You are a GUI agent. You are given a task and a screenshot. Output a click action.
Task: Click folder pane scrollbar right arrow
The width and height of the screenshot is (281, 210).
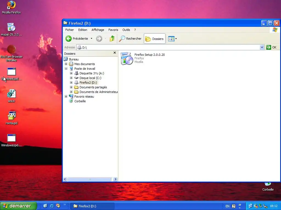pos(115,179)
